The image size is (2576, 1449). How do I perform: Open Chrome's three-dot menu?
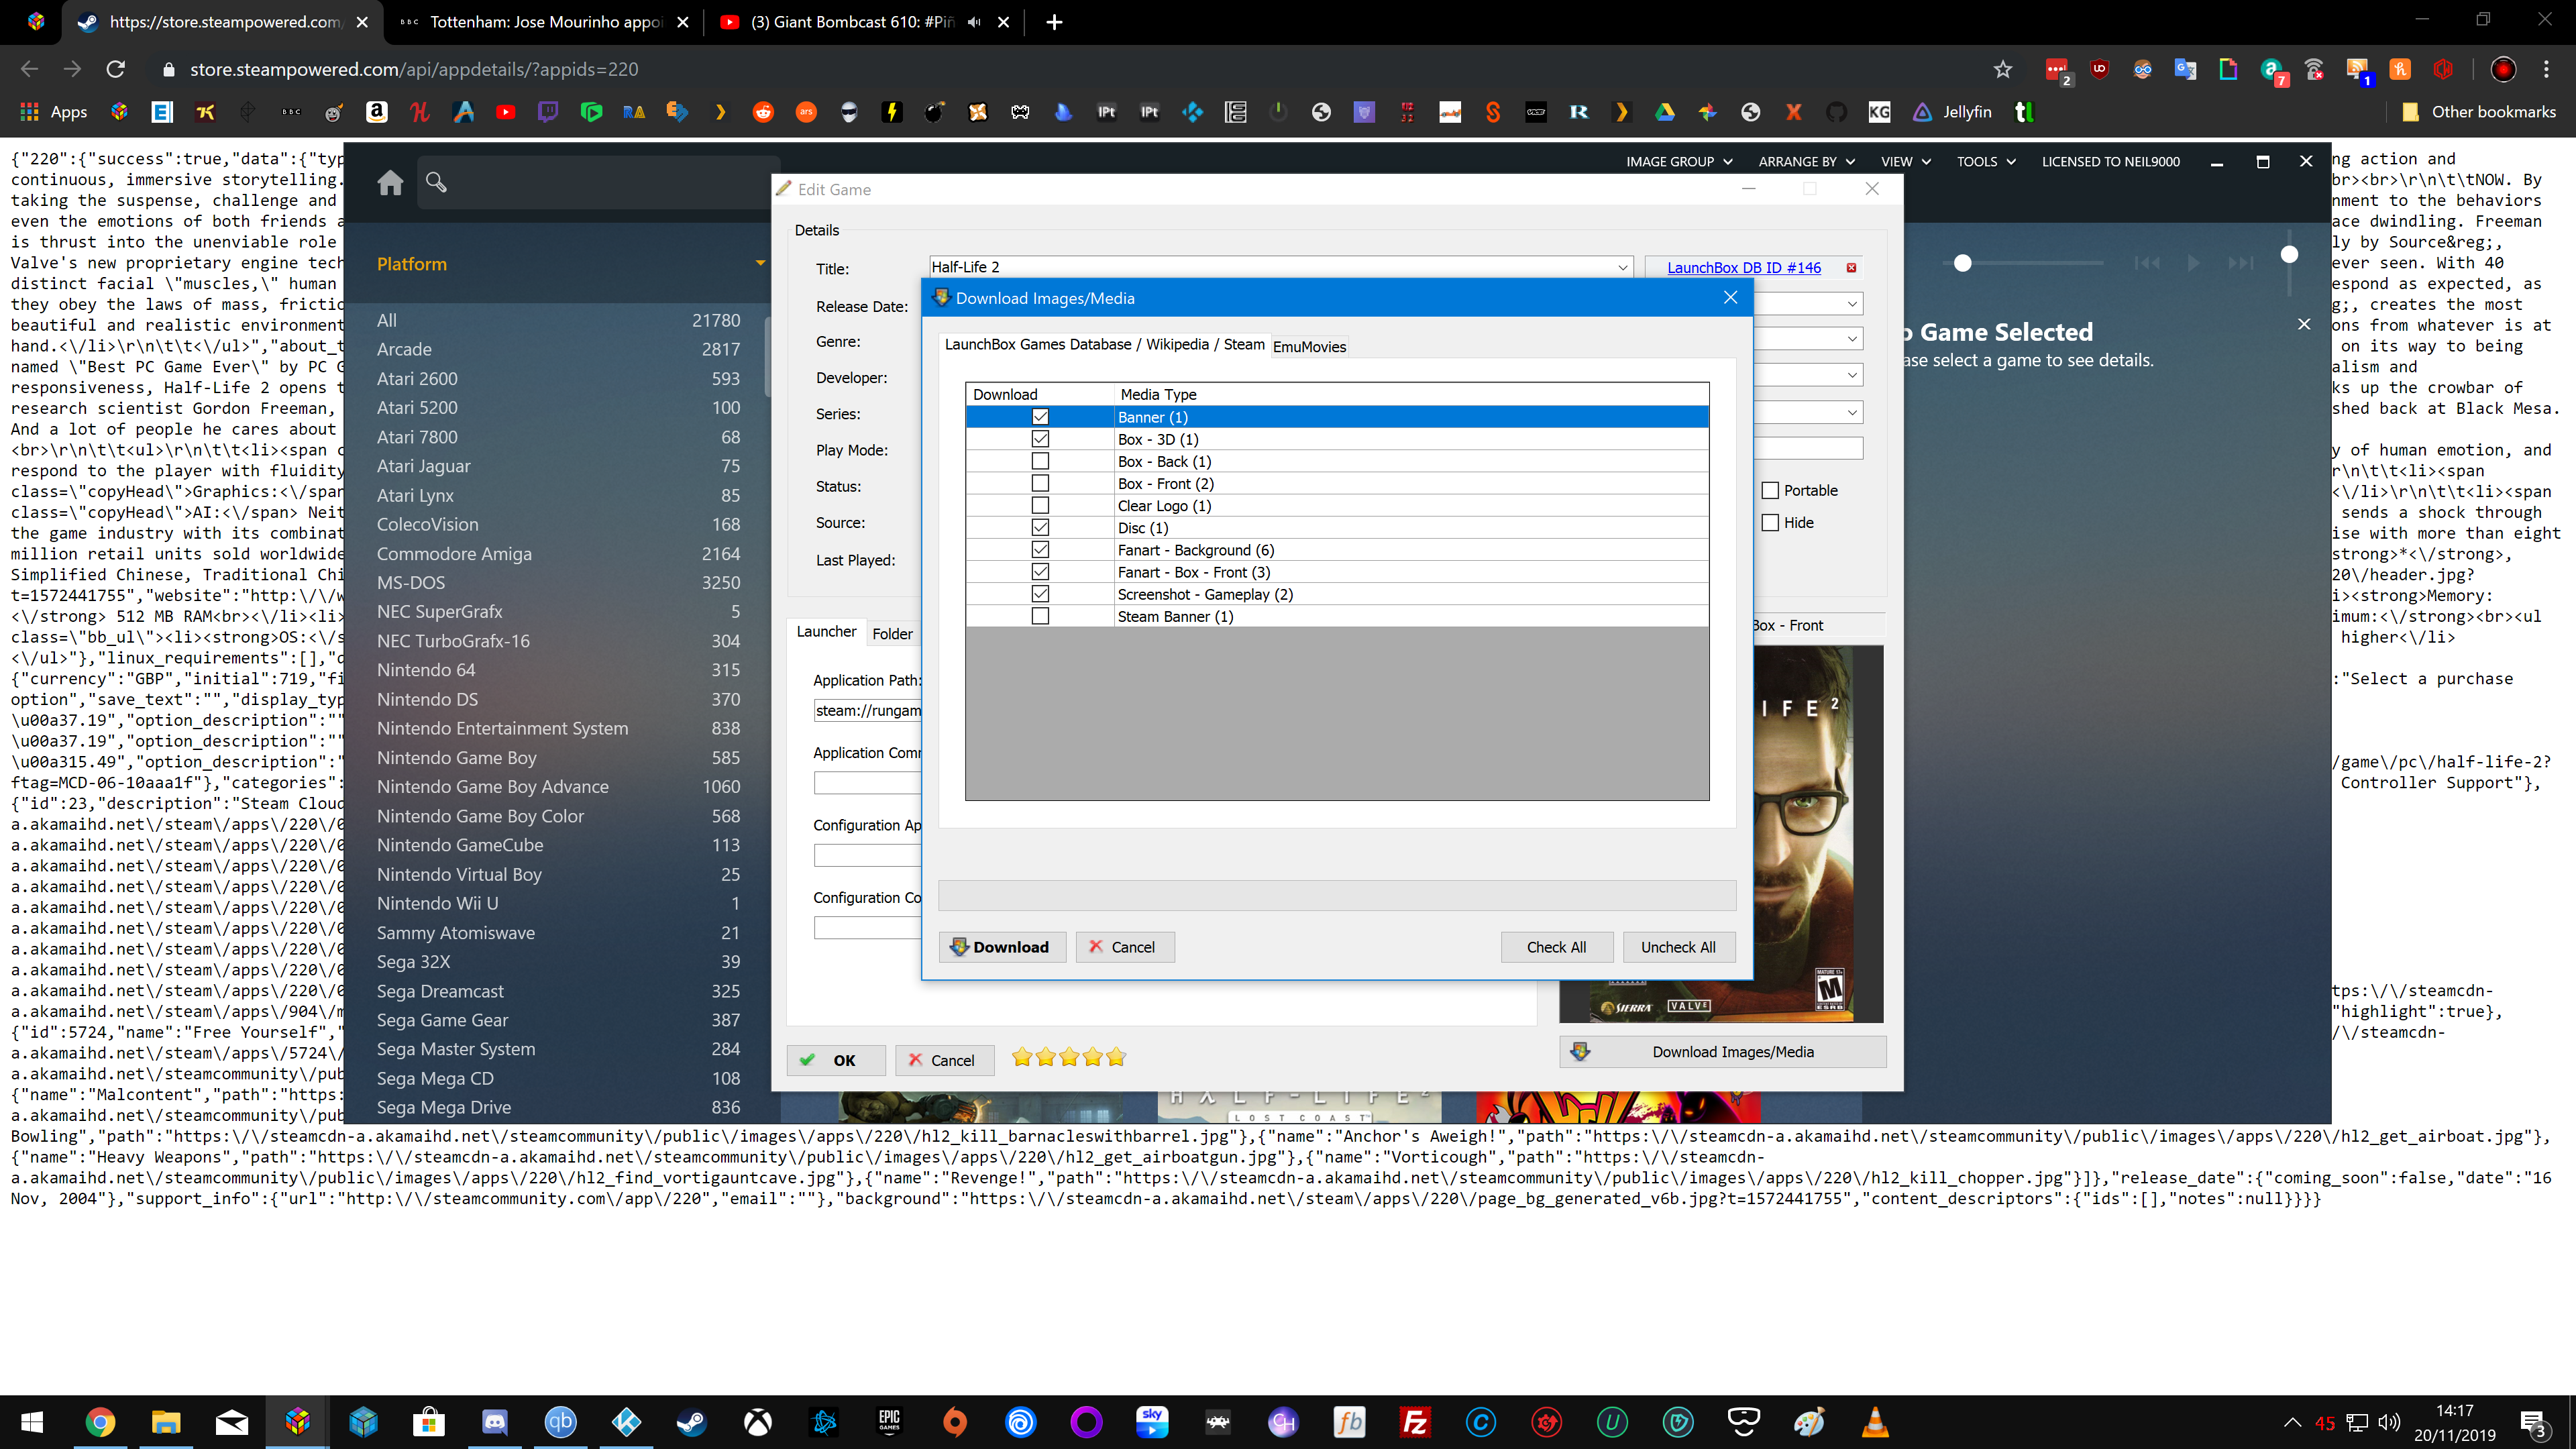tap(2546, 69)
